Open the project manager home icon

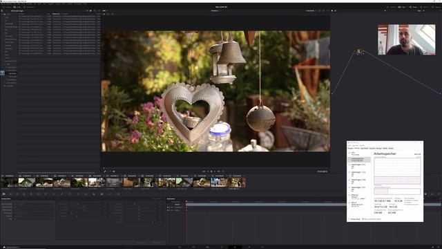433,247
